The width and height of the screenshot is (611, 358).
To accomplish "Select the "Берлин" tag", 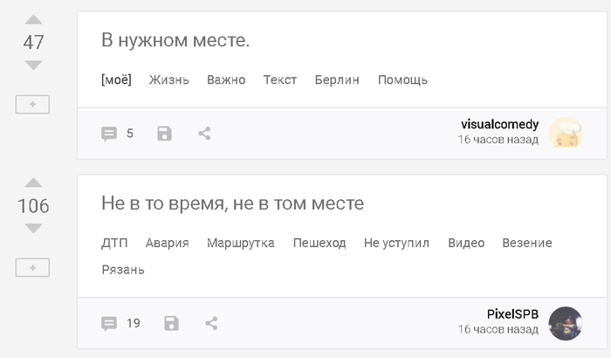I will [337, 80].
